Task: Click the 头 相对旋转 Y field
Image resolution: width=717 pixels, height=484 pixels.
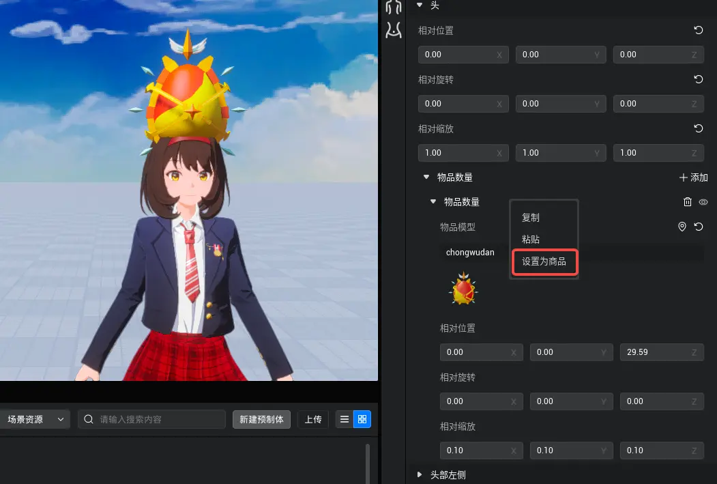Action: 561,103
